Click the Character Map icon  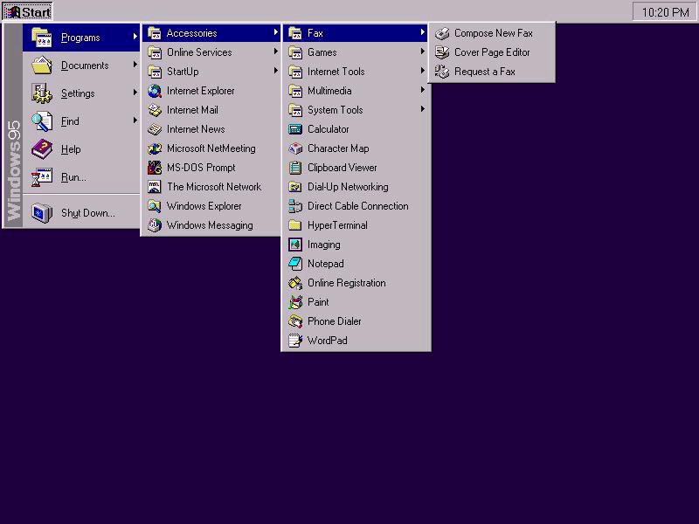tap(295, 148)
